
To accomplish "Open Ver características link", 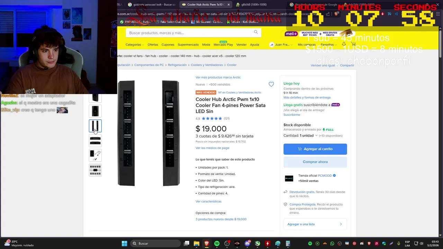I will point(208,201).
